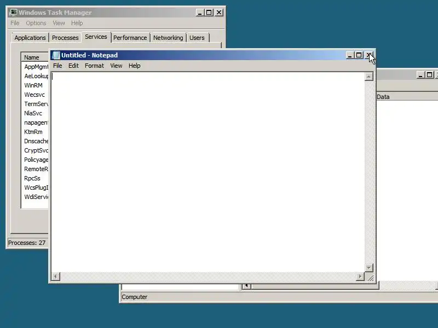Minimize the background window behind Notepad
438x328 pixels.
420,75
